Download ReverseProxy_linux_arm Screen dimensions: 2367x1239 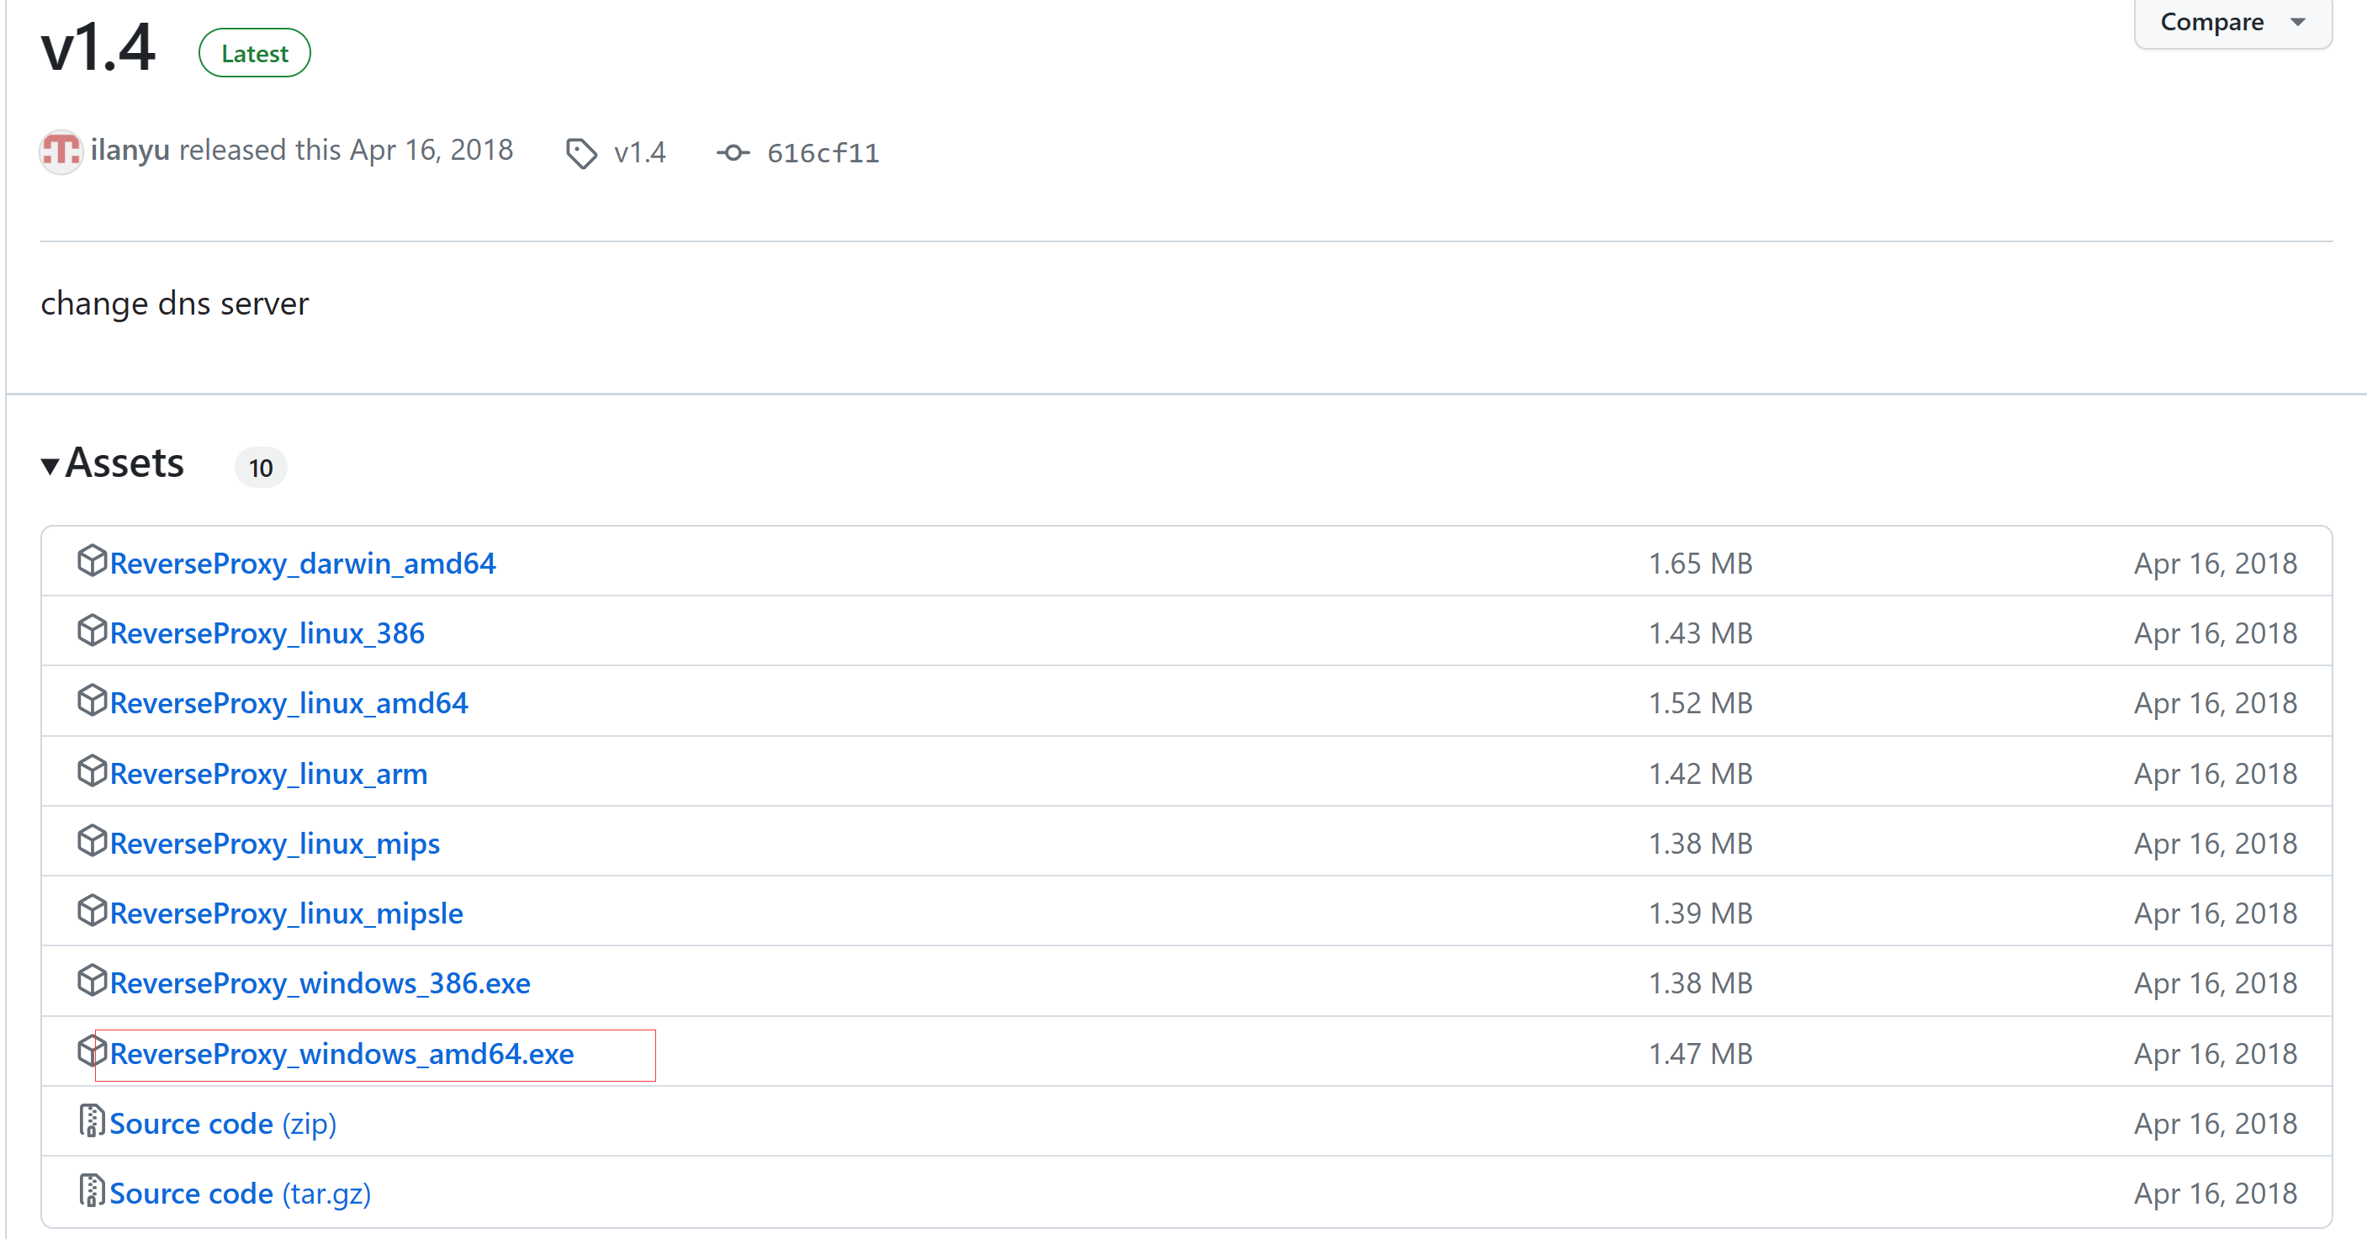268,773
